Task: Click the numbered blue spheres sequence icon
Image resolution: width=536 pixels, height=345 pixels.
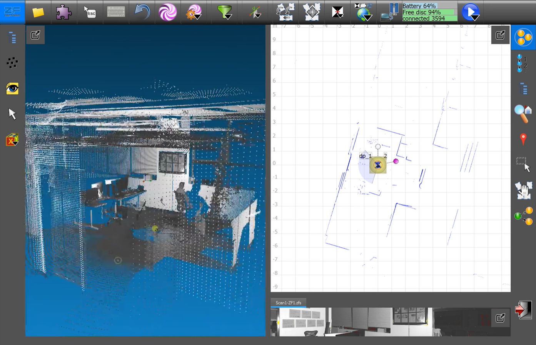Action: pyautogui.click(x=523, y=63)
